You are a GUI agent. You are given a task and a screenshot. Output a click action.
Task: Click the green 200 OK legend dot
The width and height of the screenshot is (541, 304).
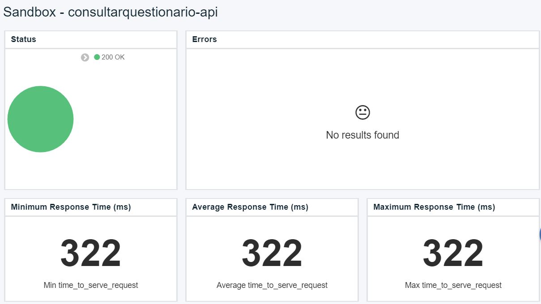coord(97,57)
